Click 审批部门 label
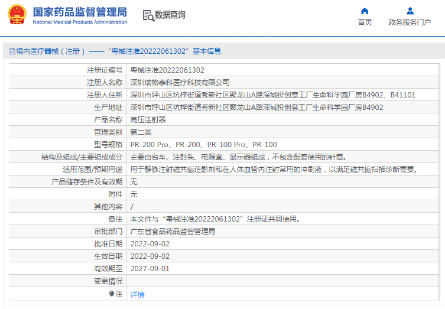This screenshot has height=309, width=445. click(x=108, y=232)
